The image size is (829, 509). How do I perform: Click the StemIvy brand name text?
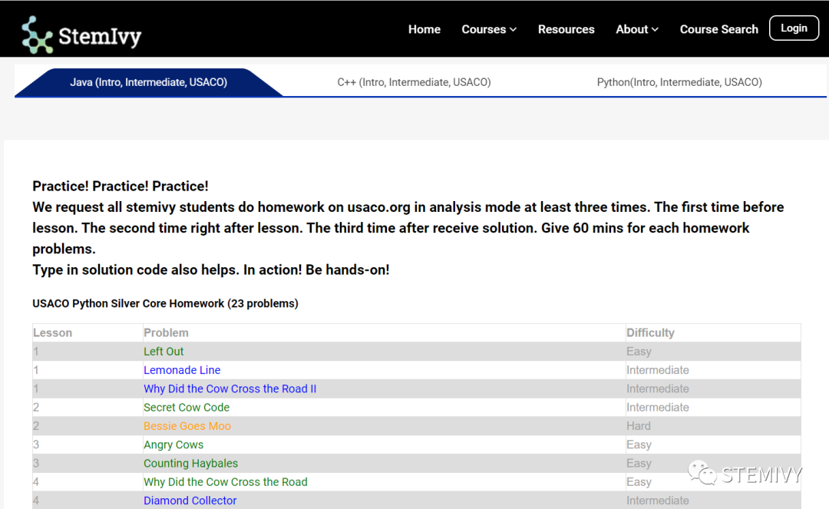(x=100, y=36)
